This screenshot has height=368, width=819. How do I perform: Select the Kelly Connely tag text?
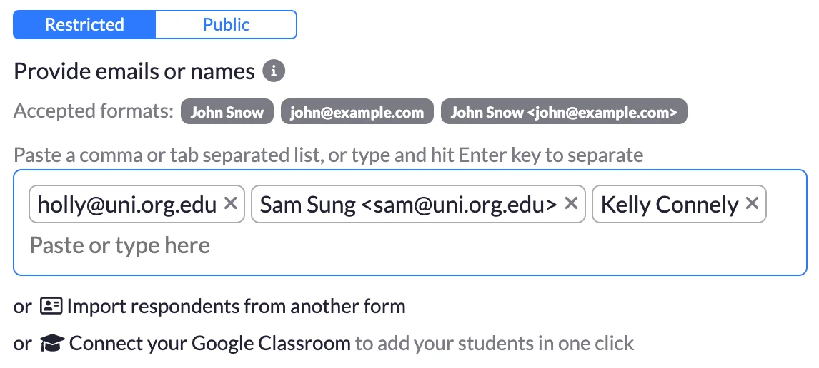point(669,205)
